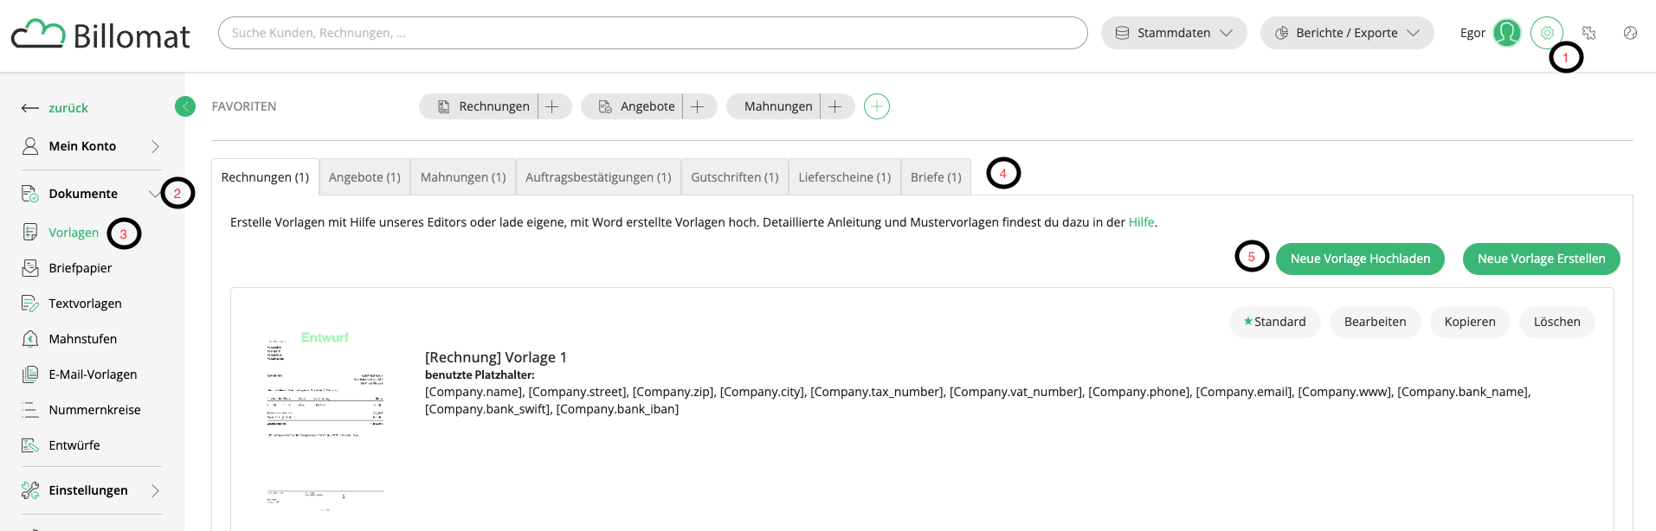Open Rechnungen favorite shortcut

[479, 106]
